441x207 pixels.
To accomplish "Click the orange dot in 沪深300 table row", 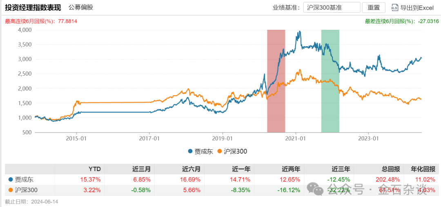I will pyautogui.click(x=11, y=190).
